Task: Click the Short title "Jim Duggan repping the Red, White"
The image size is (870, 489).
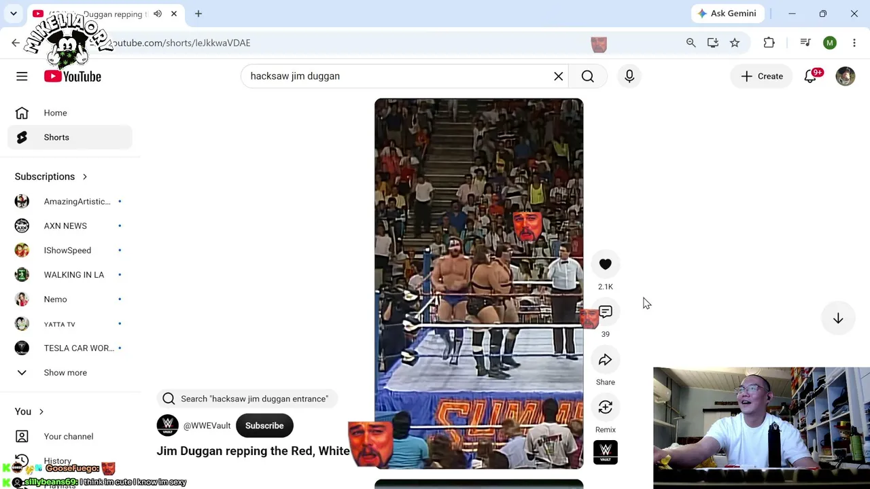Action: pos(253,451)
